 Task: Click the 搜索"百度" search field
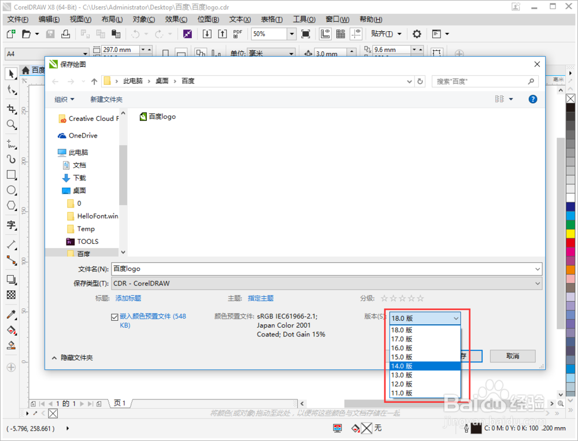485,81
